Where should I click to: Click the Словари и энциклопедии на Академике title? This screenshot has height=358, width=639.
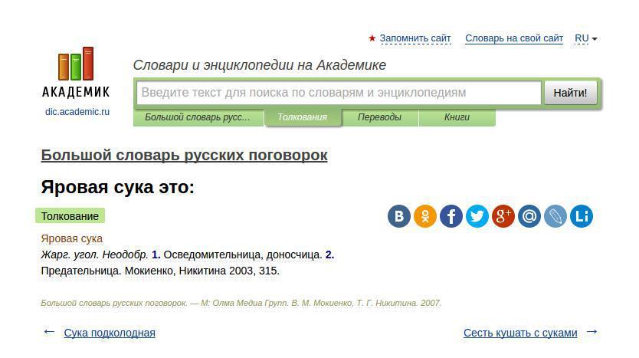(260, 65)
